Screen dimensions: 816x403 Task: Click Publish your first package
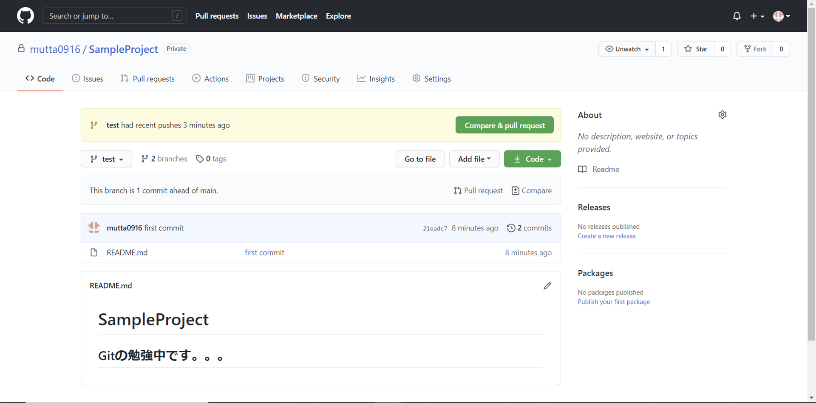(614, 302)
